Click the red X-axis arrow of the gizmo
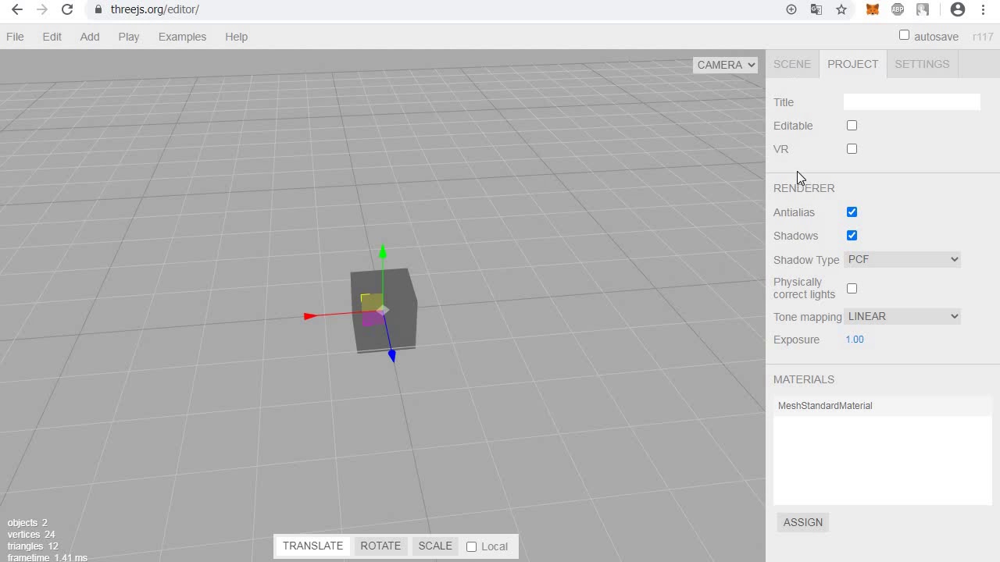 [x=310, y=316]
